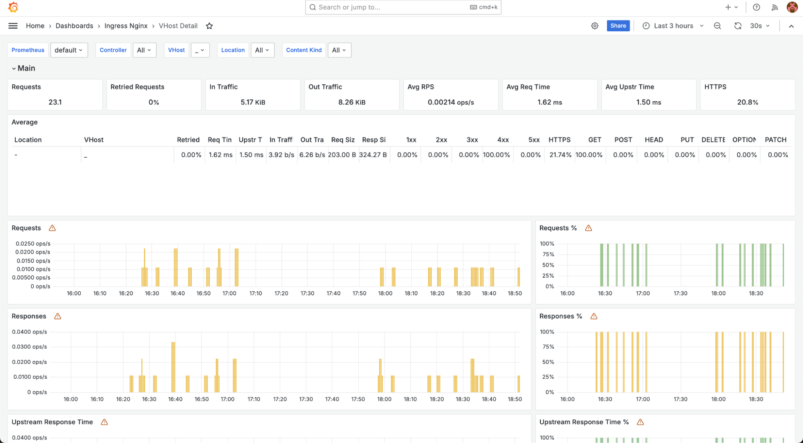This screenshot has width=803, height=443.
Task: Collapse the top toolbar with chevron
Action: click(x=791, y=26)
